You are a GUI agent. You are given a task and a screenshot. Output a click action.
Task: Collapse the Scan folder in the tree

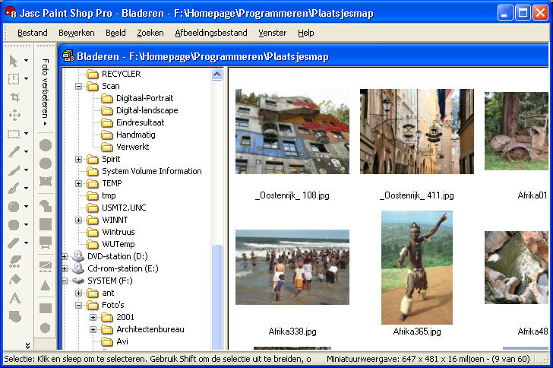(x=79, y=86)
